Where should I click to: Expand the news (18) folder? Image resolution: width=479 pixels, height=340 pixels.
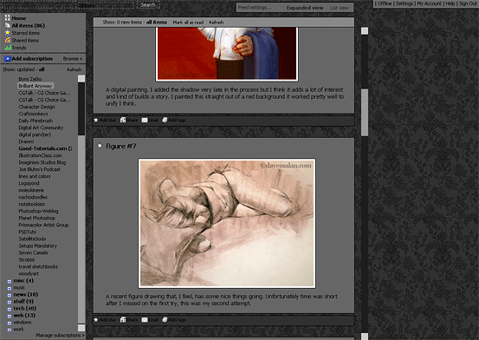coord(10,295)
